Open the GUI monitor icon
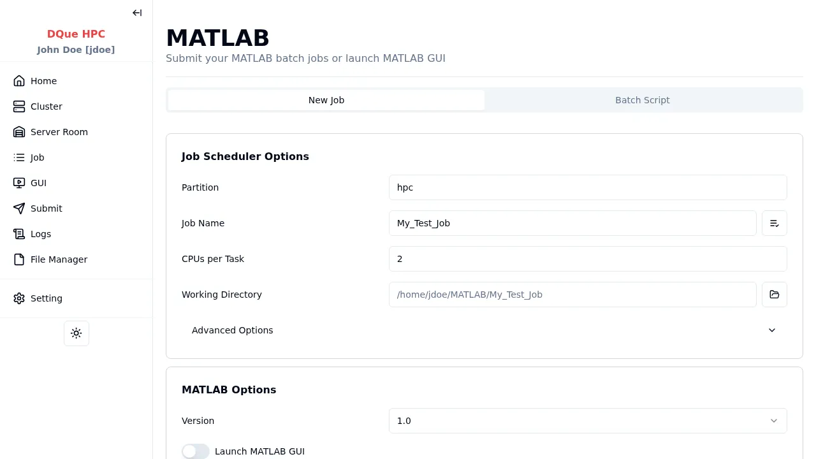The image size is (816, 459). (19, 183)
